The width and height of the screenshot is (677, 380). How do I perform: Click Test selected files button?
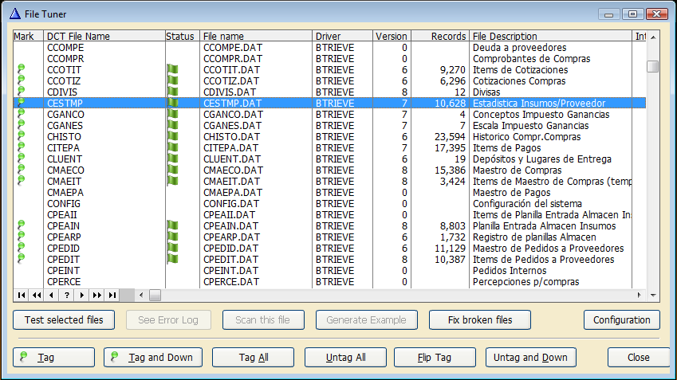click(64, 320)
